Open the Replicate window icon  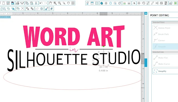(x=161, y=3)
